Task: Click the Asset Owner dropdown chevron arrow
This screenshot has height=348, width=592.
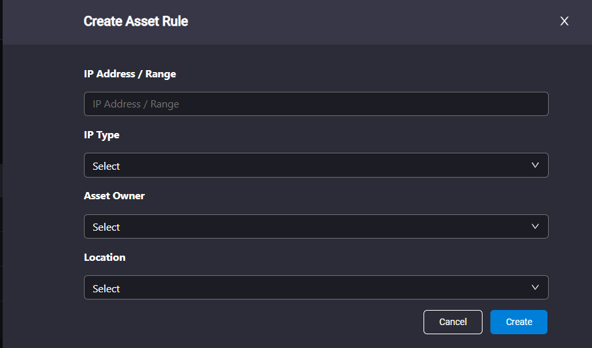Action: 535,227
